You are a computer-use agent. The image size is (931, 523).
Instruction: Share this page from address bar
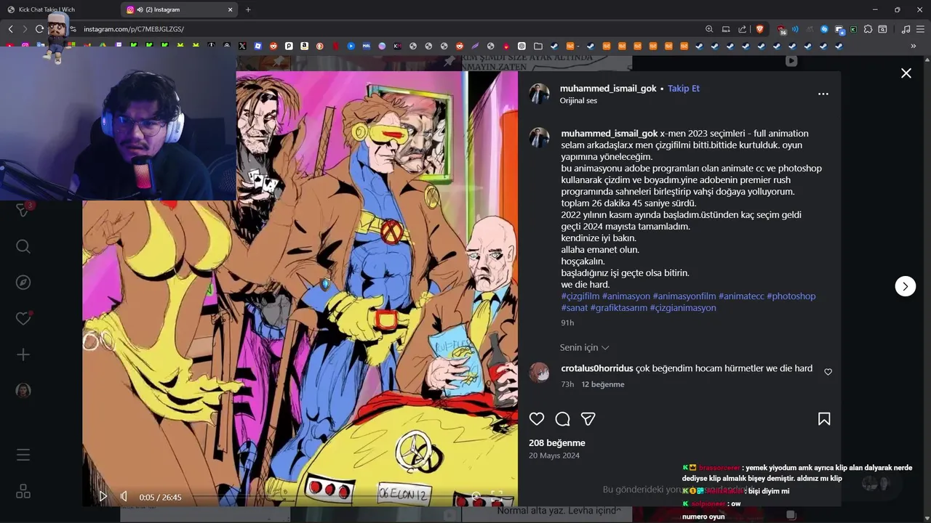point(743,29)
